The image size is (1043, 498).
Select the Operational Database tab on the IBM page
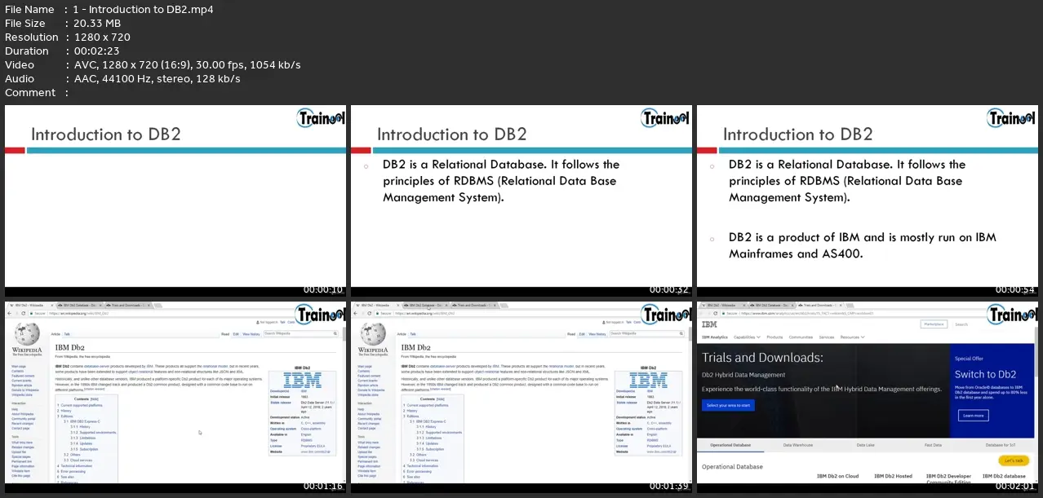coord(730,445)
